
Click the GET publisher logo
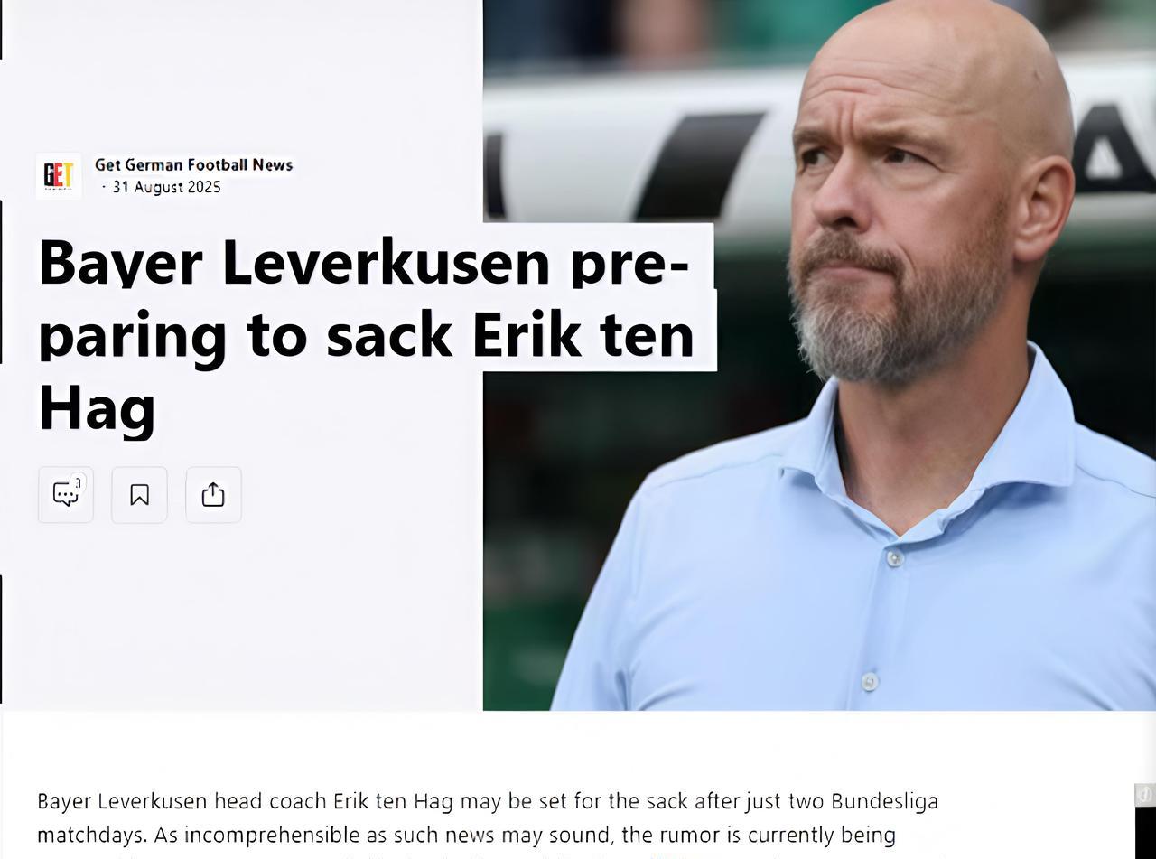[59, 175]
